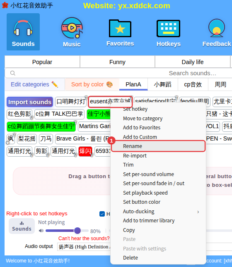
Task: Click Sort by color button
Action: [x=92, y=84]
